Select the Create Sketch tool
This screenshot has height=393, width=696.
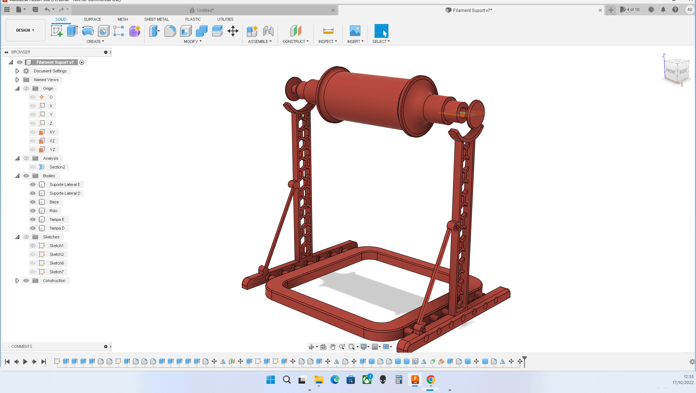pos(56,31)
